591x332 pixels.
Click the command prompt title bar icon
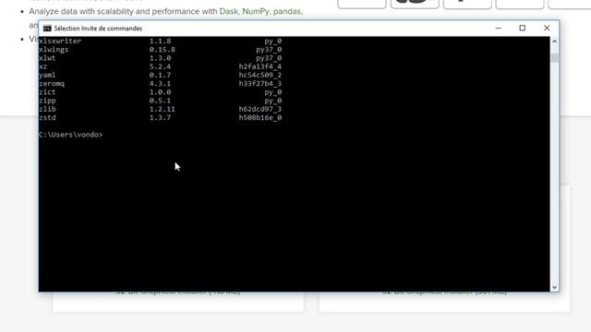(x=47, y=29)
